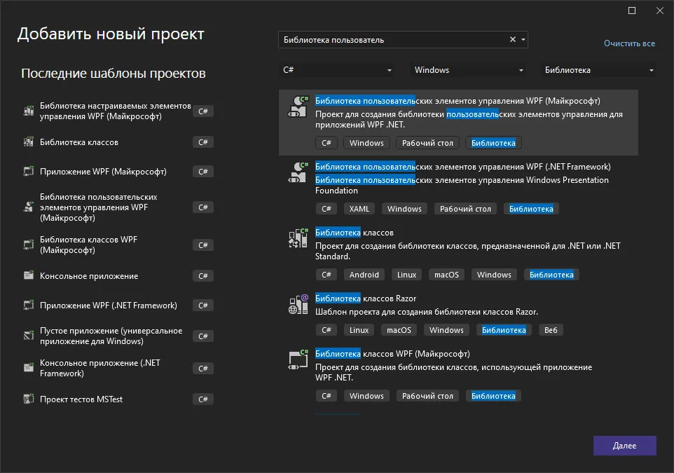This screenshot has height=473, width=674.
Task: Choose recent template 'Приложение WPF (.NET Framework)'
Action: (118, 306)
